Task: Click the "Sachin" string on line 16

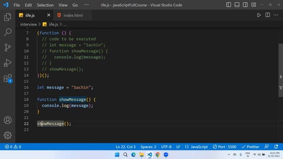Action: [81, 87]
